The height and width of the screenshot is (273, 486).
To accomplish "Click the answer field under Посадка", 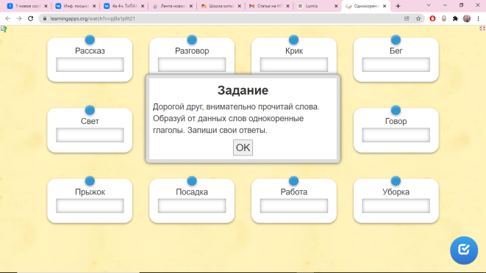I will click(x=192, y=205).
